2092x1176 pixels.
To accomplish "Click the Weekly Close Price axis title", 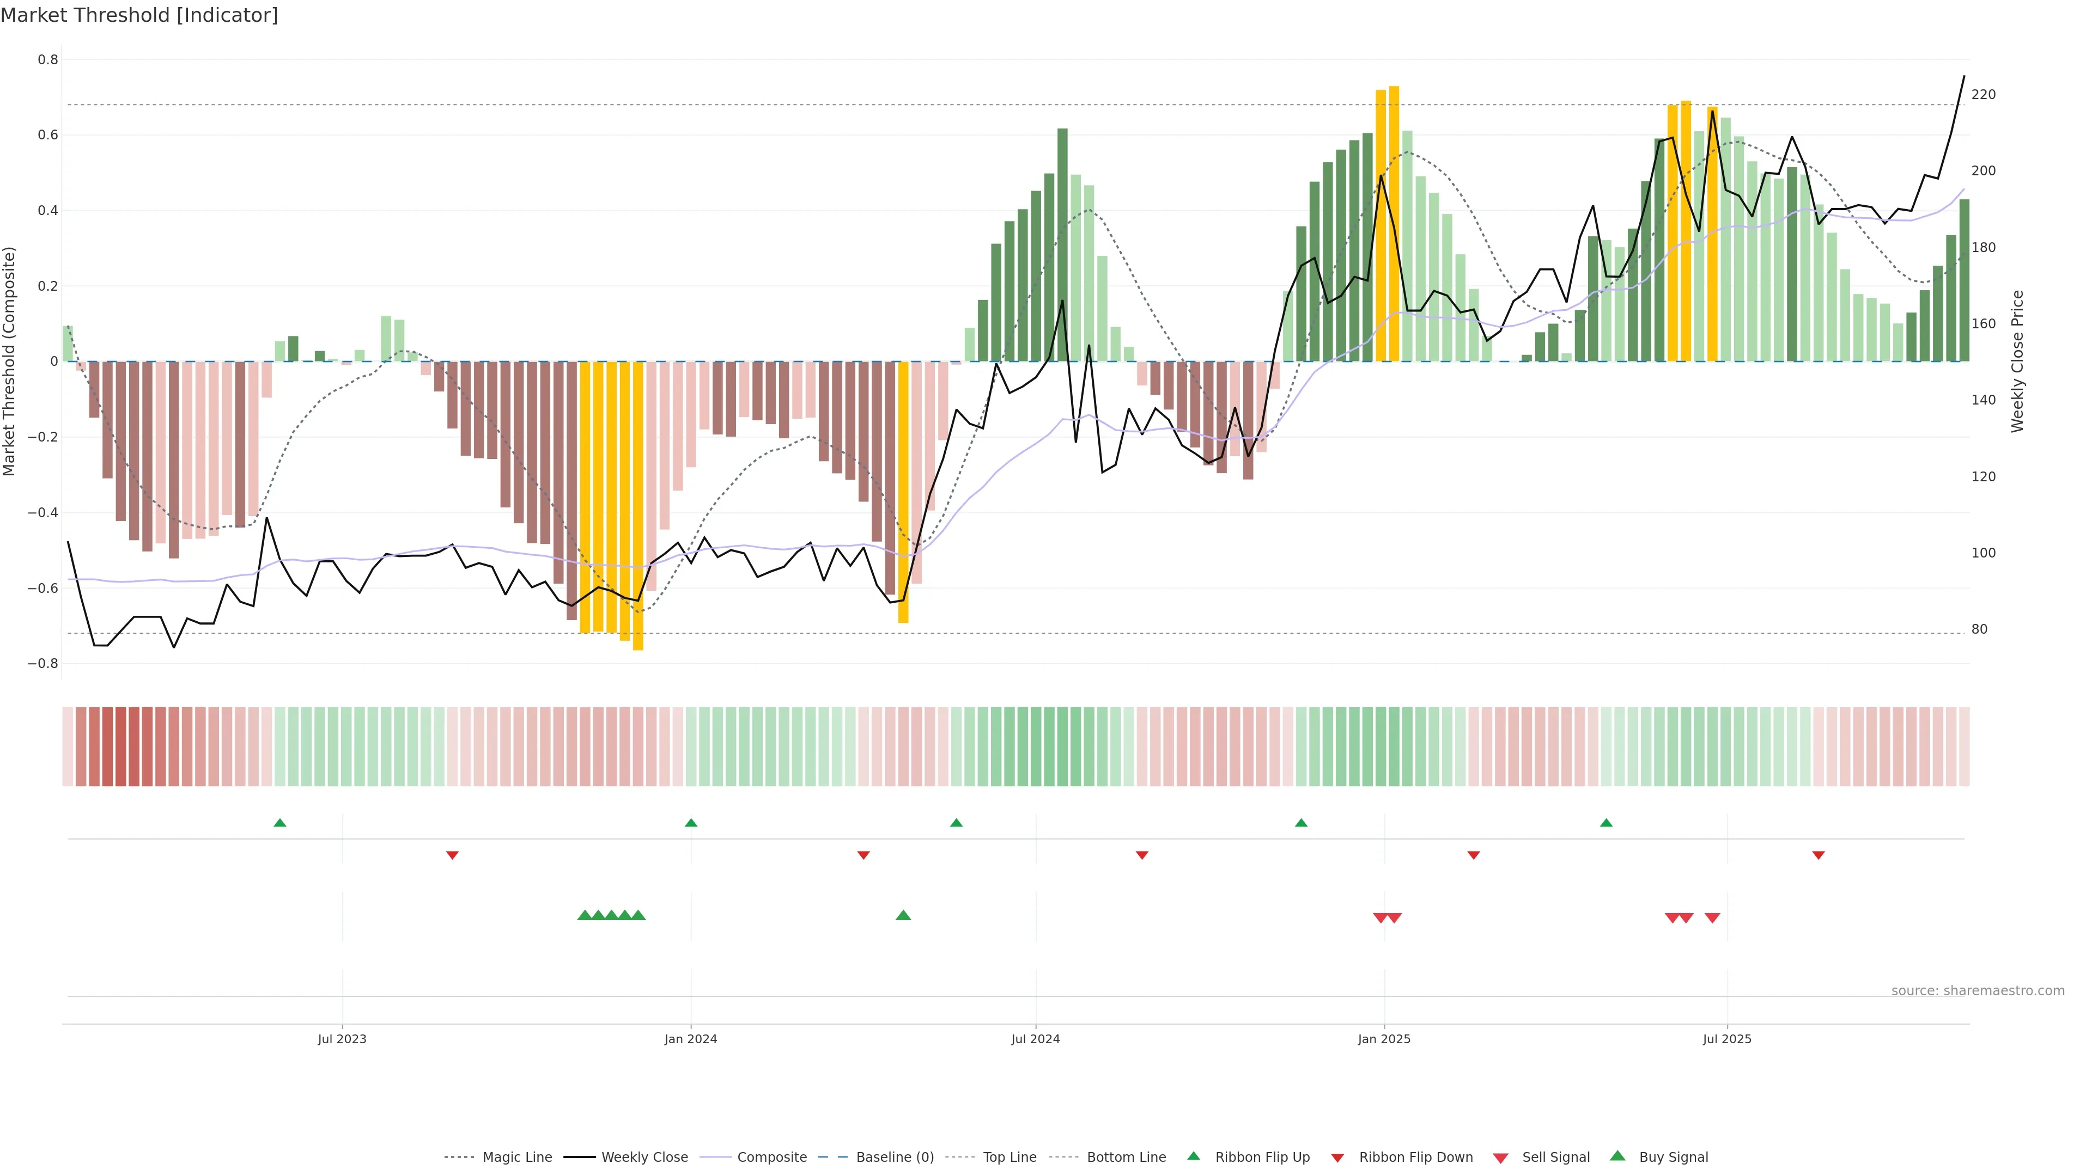I will point(2017,361).
